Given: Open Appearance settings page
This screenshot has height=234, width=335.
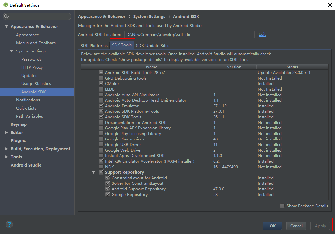Looking at the screenshot, I should pos(27,35).
